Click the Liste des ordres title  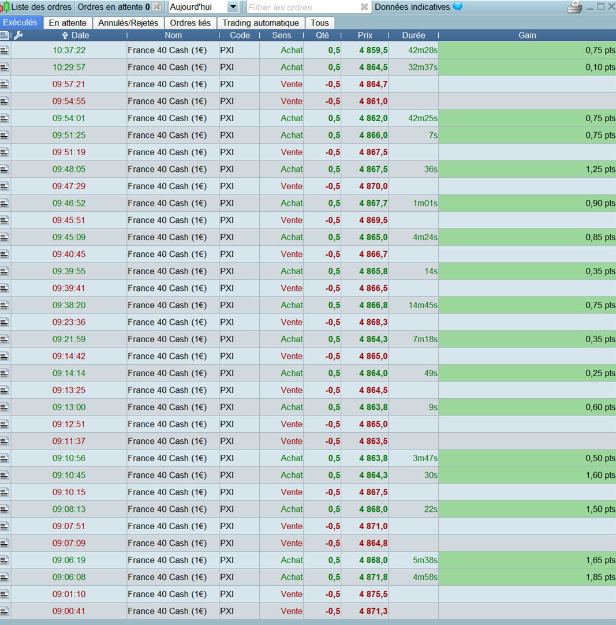pyautogui.click(x=41, y=7)
